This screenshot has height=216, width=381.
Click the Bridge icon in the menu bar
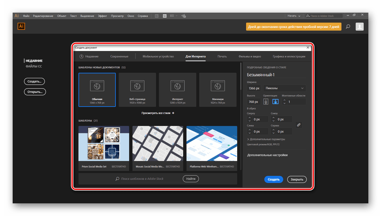pos(157,16)
